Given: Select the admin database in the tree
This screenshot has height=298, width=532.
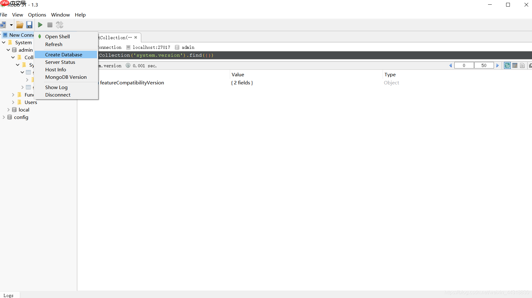Looking at the screenshot, I should tap(26, 50).
